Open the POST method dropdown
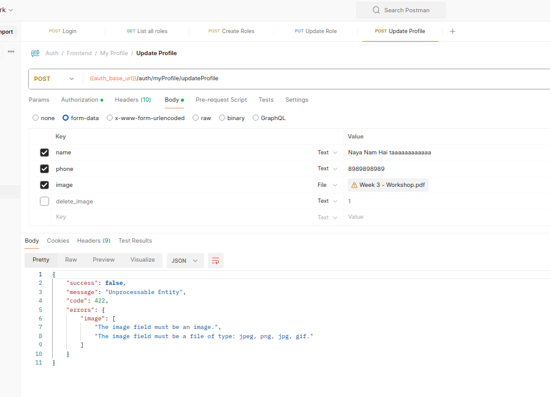 coord(55,79)
